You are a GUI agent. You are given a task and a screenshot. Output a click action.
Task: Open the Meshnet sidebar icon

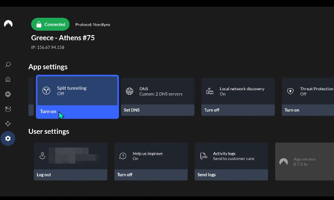tap(8, 124)
